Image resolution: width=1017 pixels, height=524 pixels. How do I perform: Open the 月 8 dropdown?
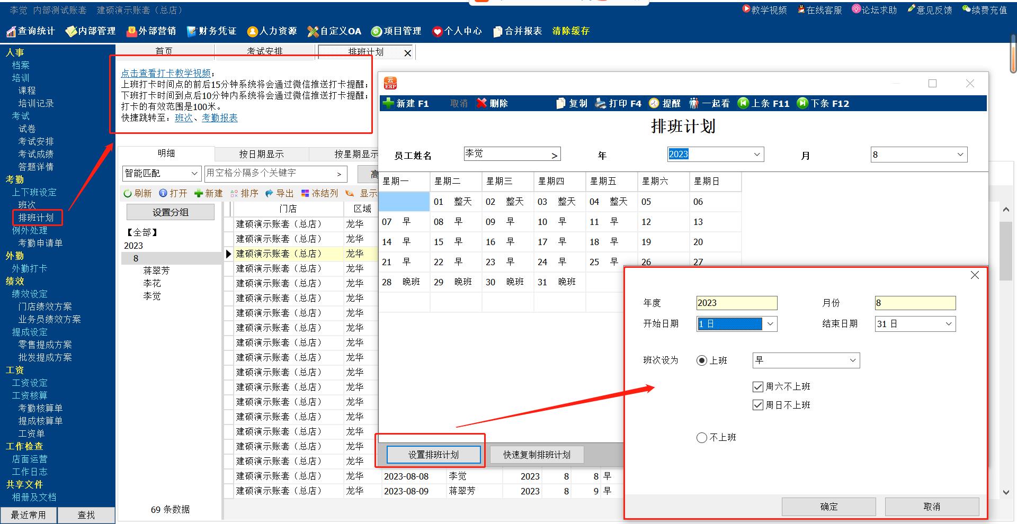click(960, 155)
